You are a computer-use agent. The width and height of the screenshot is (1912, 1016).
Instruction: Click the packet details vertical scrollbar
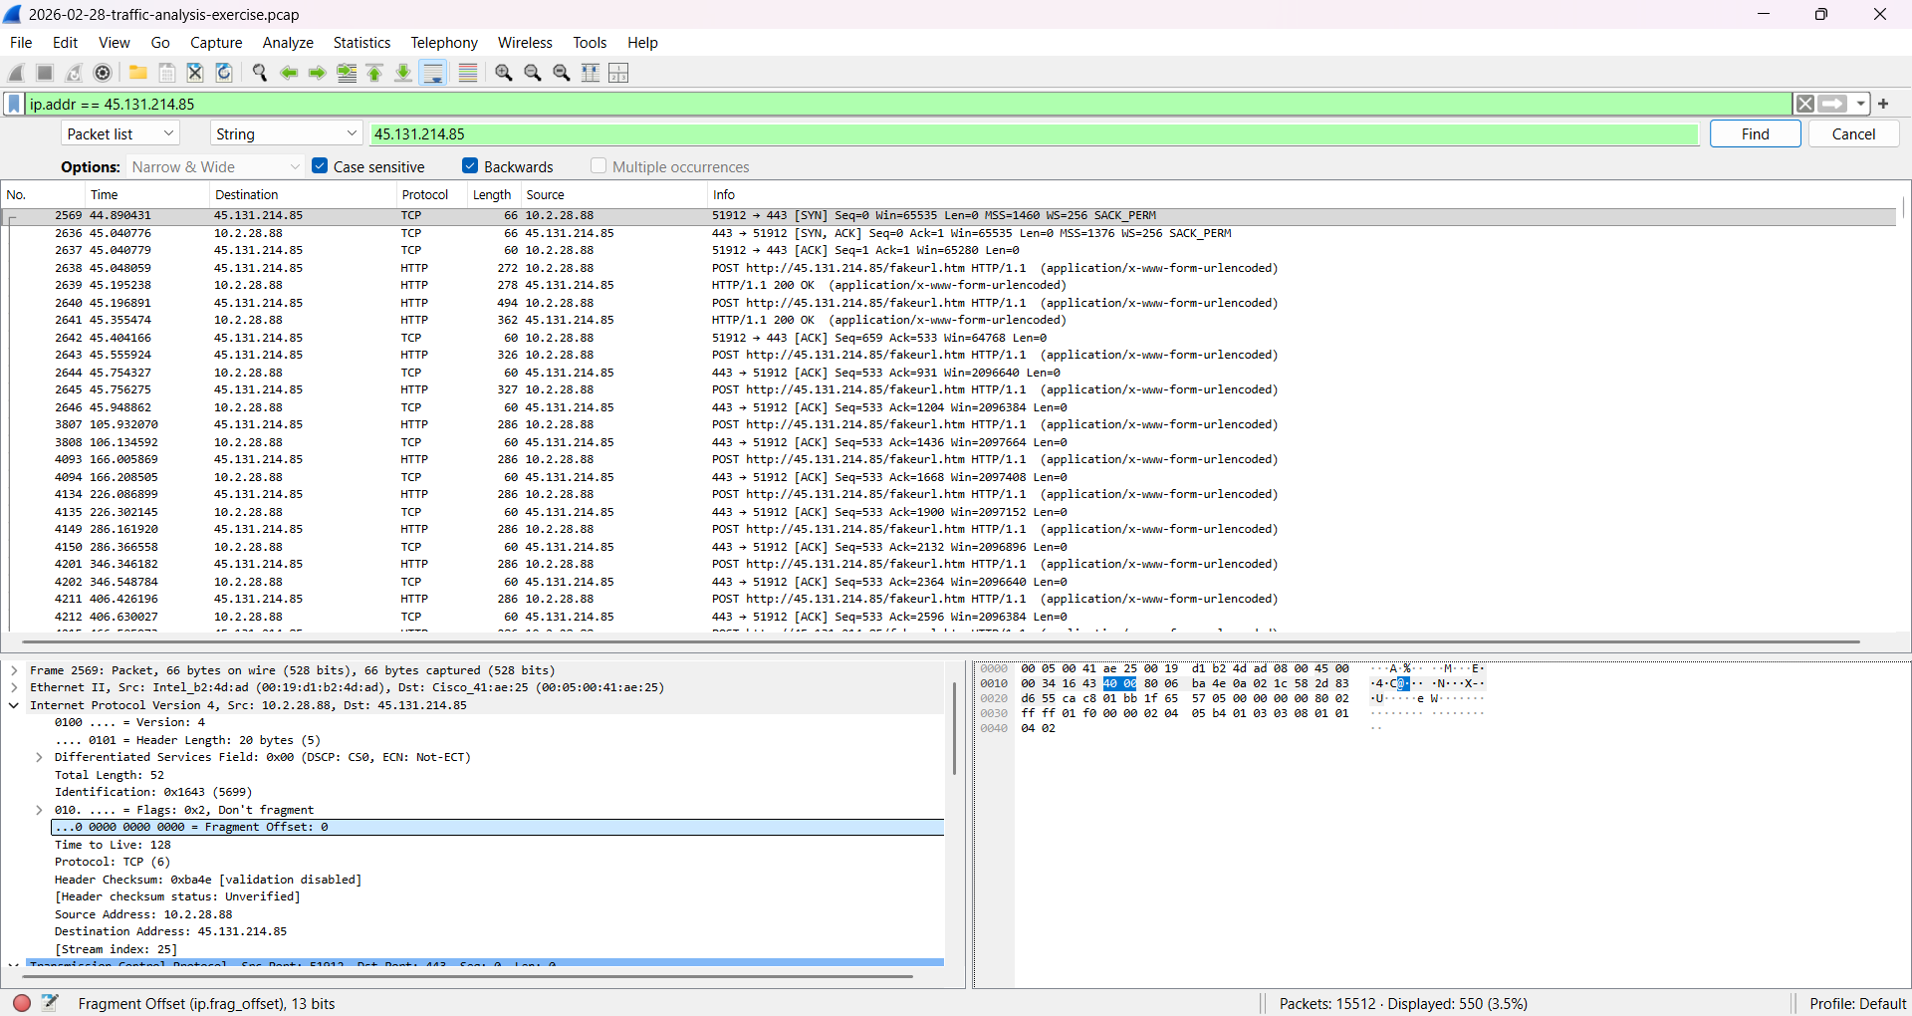[x=954, y=728]
